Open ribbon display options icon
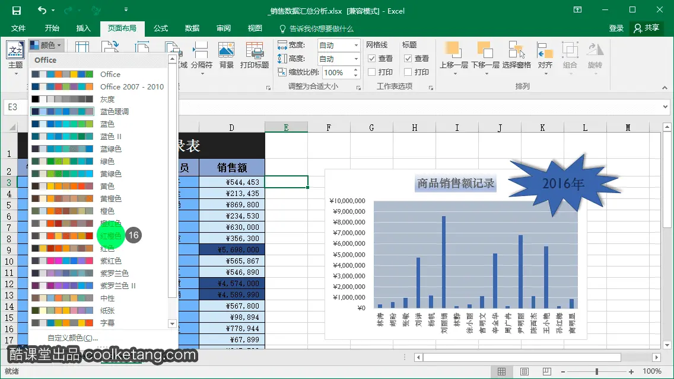The image size is (674, 379). [577, 10]
